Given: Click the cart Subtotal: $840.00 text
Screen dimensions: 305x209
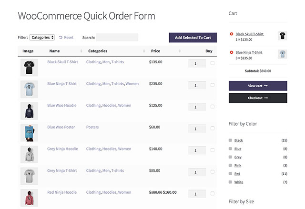Looking at the screenshot, I should pyautogui.click(x=258, y=71).
